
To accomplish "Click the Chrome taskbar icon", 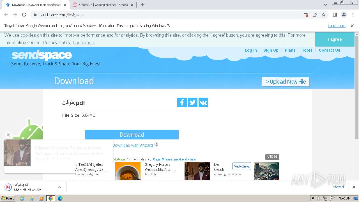I will click(51, 198).
